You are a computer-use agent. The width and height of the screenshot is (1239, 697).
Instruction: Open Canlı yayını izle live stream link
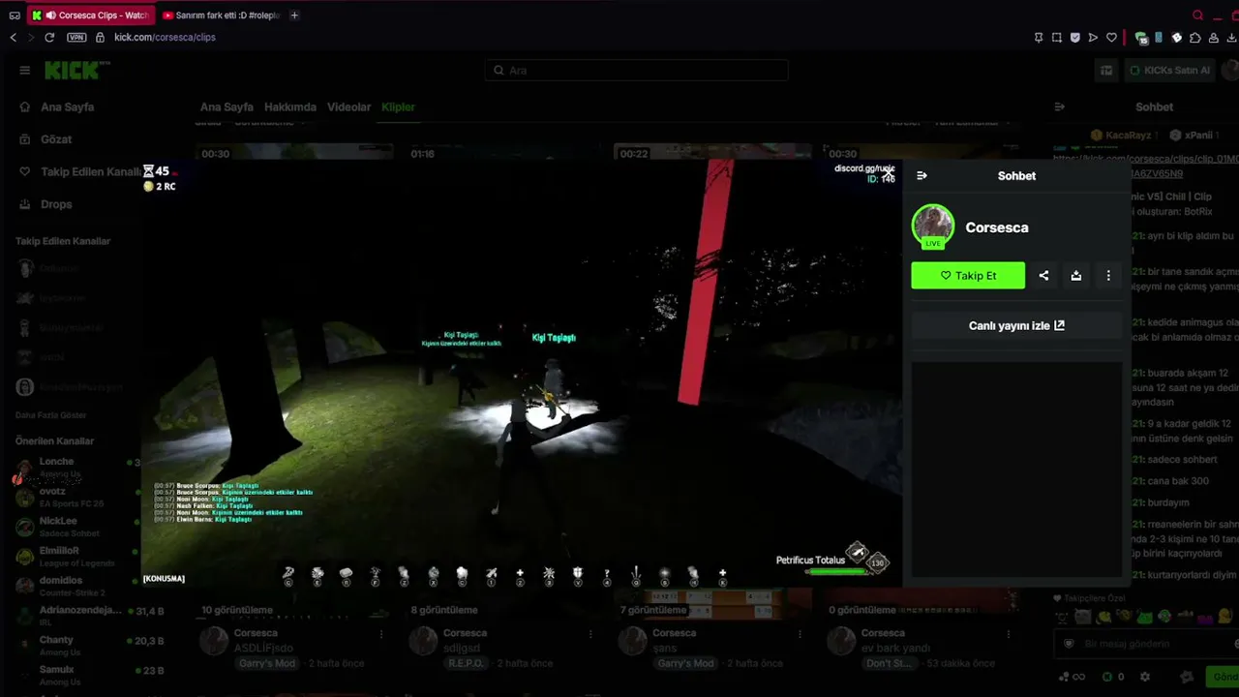[1016, 326]
